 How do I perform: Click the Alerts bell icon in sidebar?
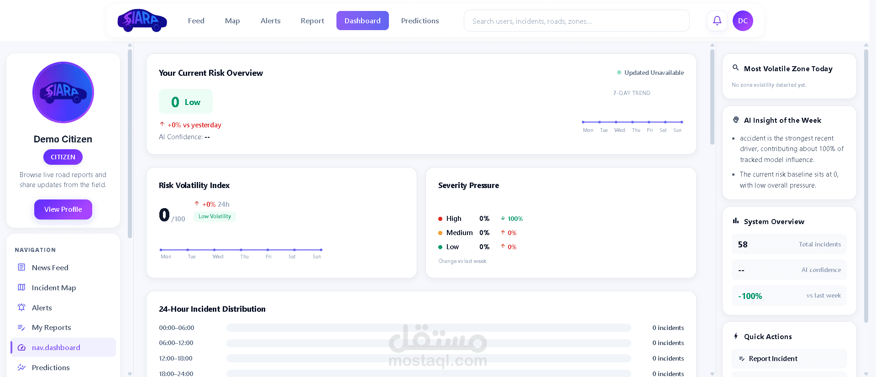(21, 308)
